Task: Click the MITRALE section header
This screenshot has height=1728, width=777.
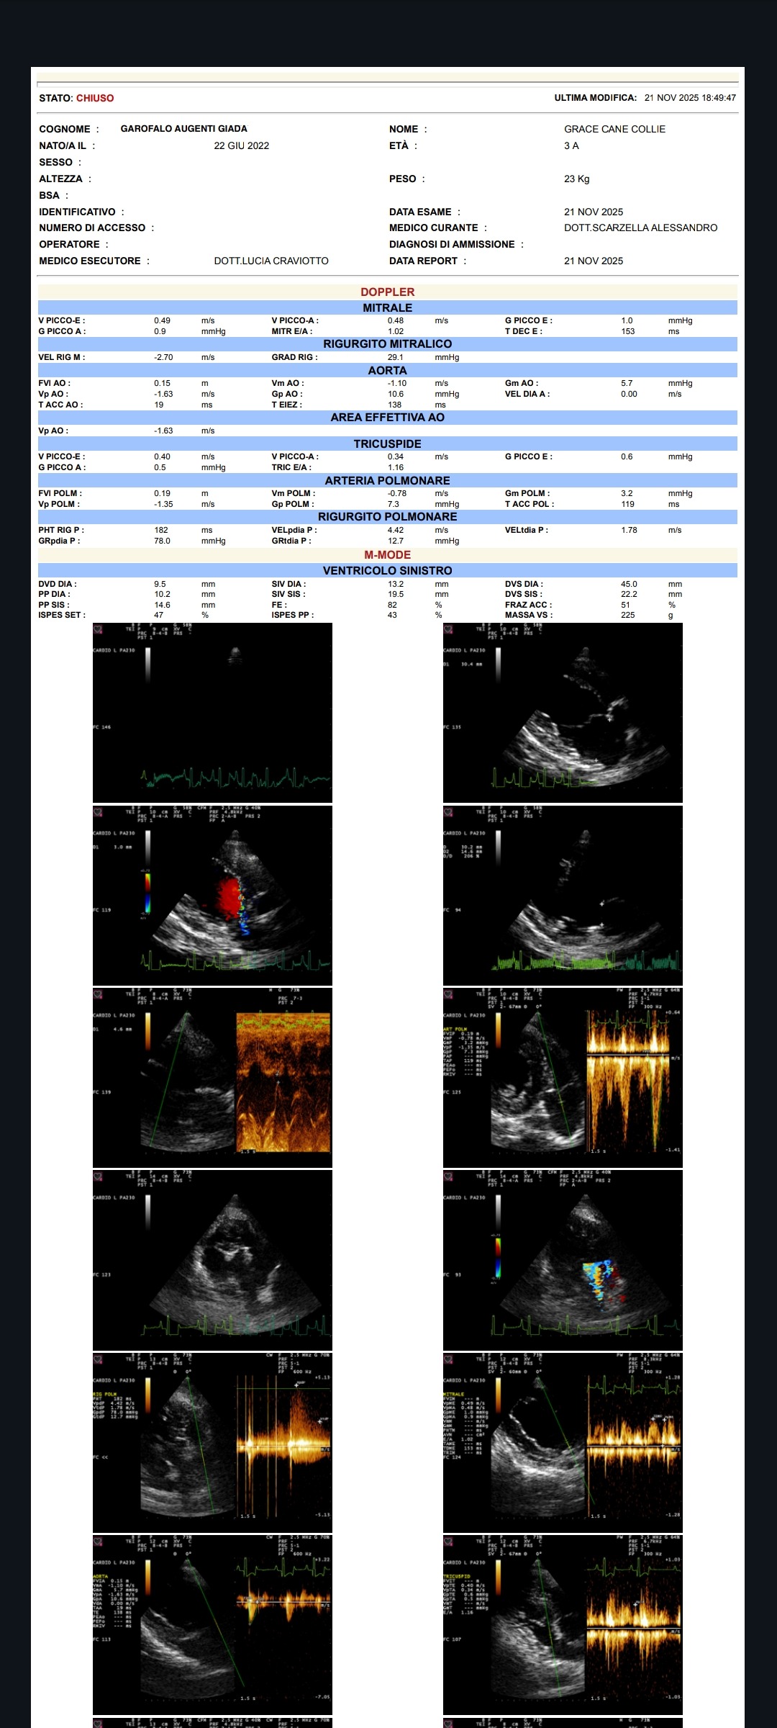Action: click(388, 307)
